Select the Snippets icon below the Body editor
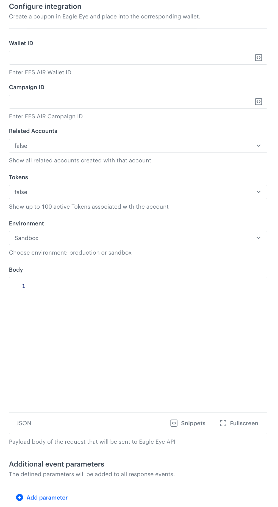 coord(174,423)
